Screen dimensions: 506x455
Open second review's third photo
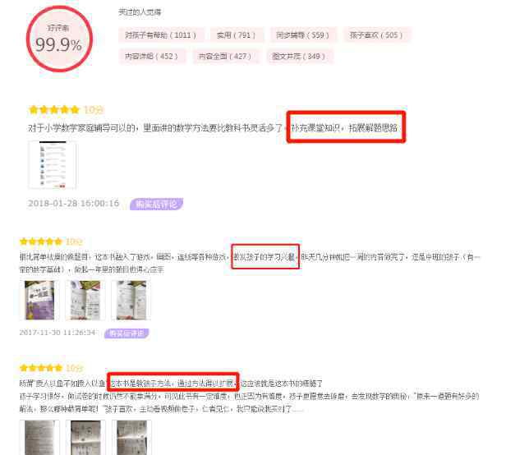pyautogui.click(x=131, y=300)
